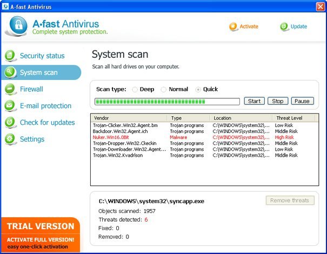Click the E-mail protection envelope icon
The image size is (327, 254).
(10, 106)
